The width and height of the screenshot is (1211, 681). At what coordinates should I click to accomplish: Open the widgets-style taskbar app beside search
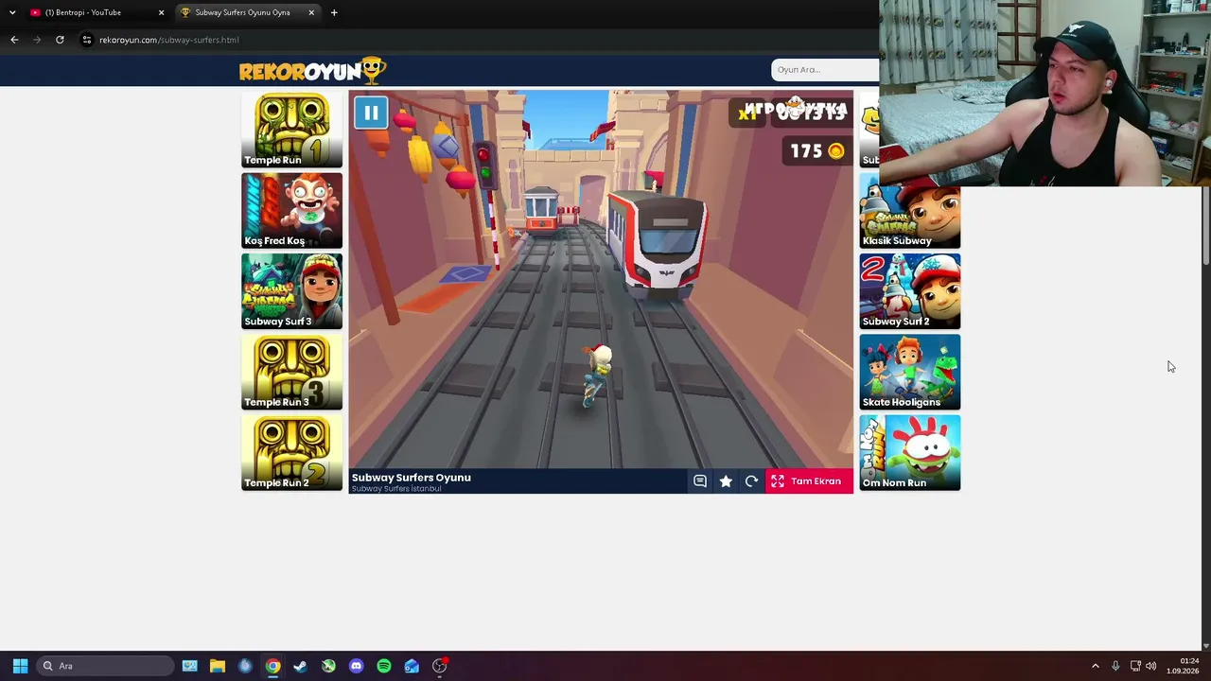pyautogui.click(x=189, y=666)
